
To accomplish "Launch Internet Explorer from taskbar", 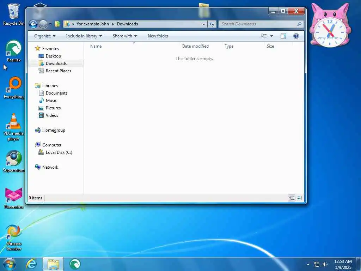I will [31, 264].
